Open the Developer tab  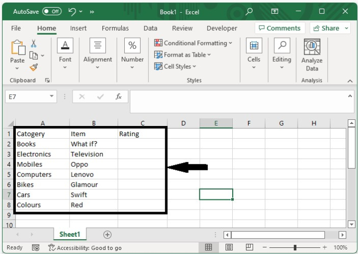point(222,28)
